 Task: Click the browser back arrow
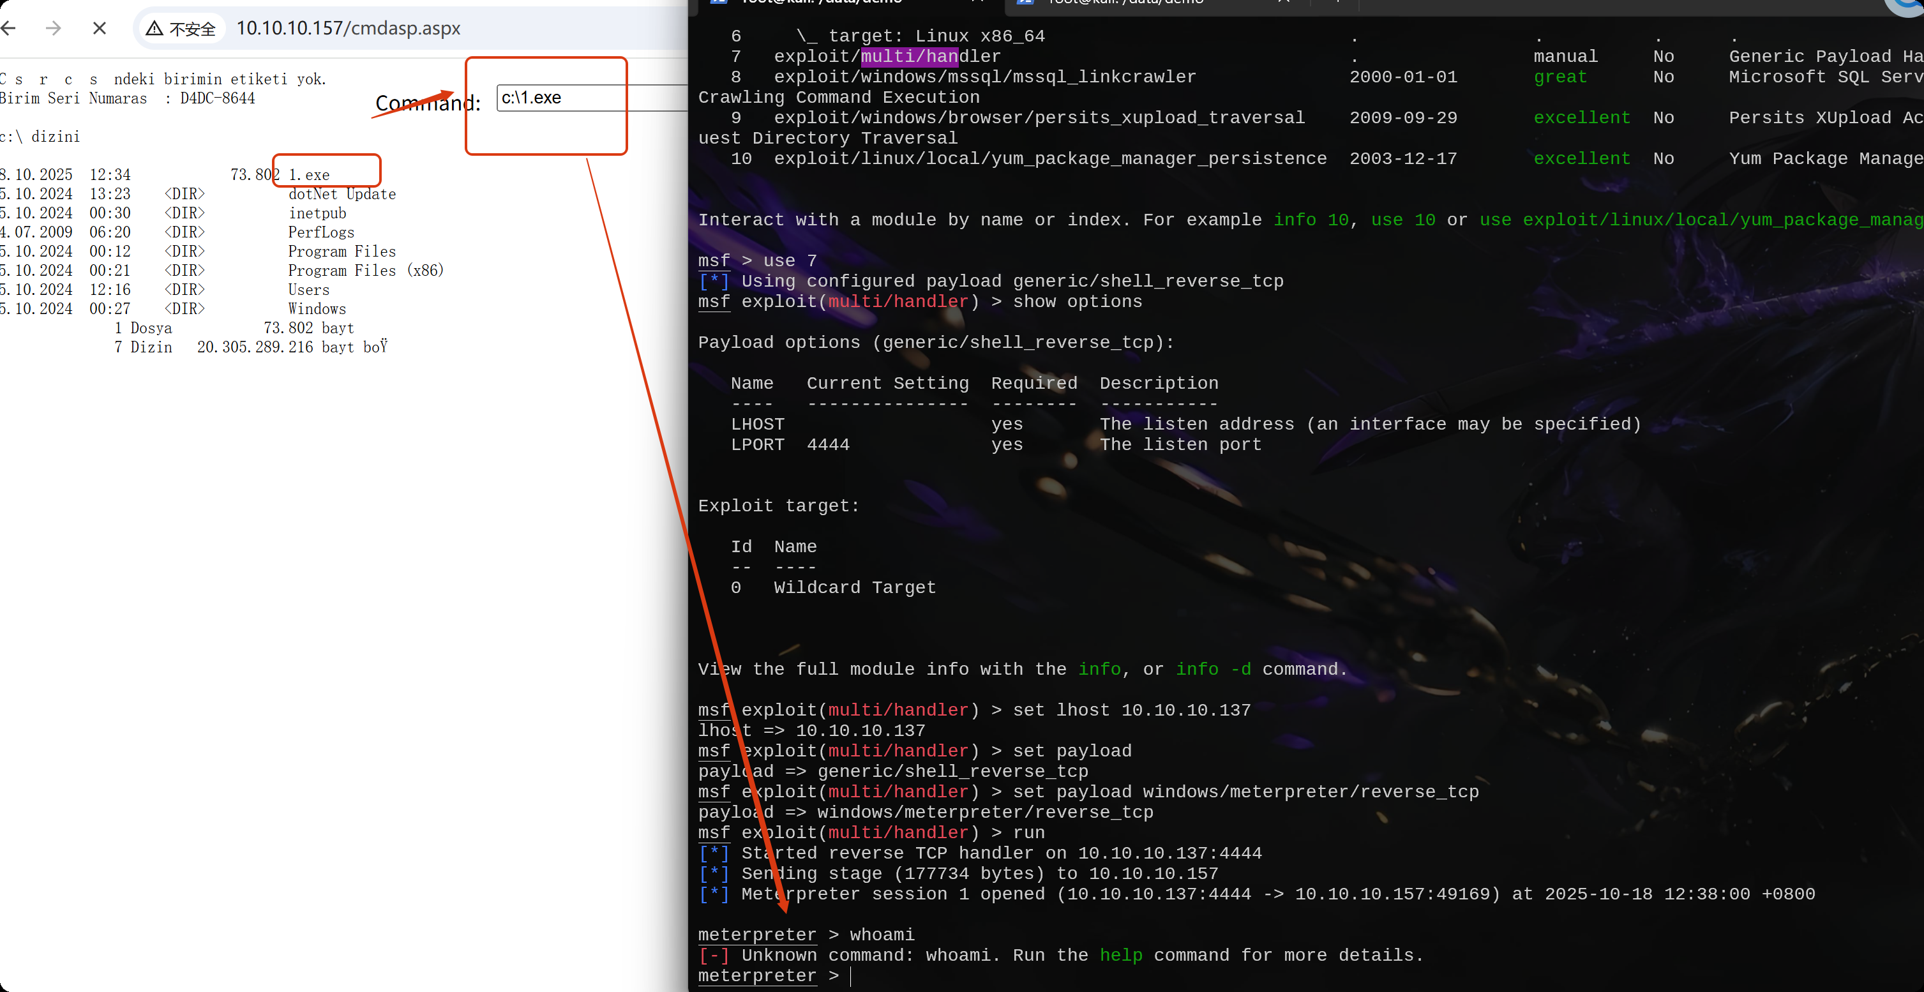pyautogui.click(x=9, y=27)
